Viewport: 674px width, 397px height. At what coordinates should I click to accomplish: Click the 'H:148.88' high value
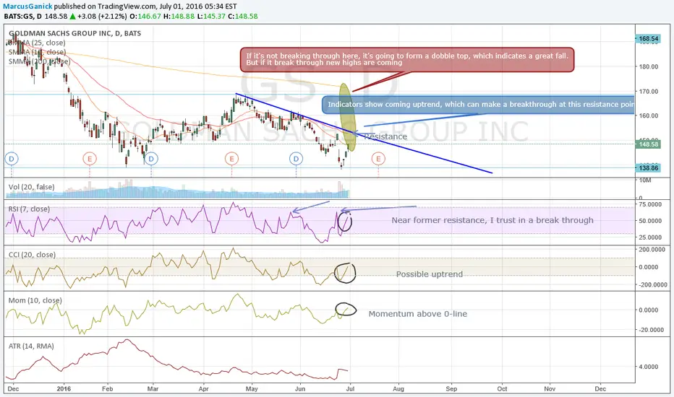click(179, 17)
